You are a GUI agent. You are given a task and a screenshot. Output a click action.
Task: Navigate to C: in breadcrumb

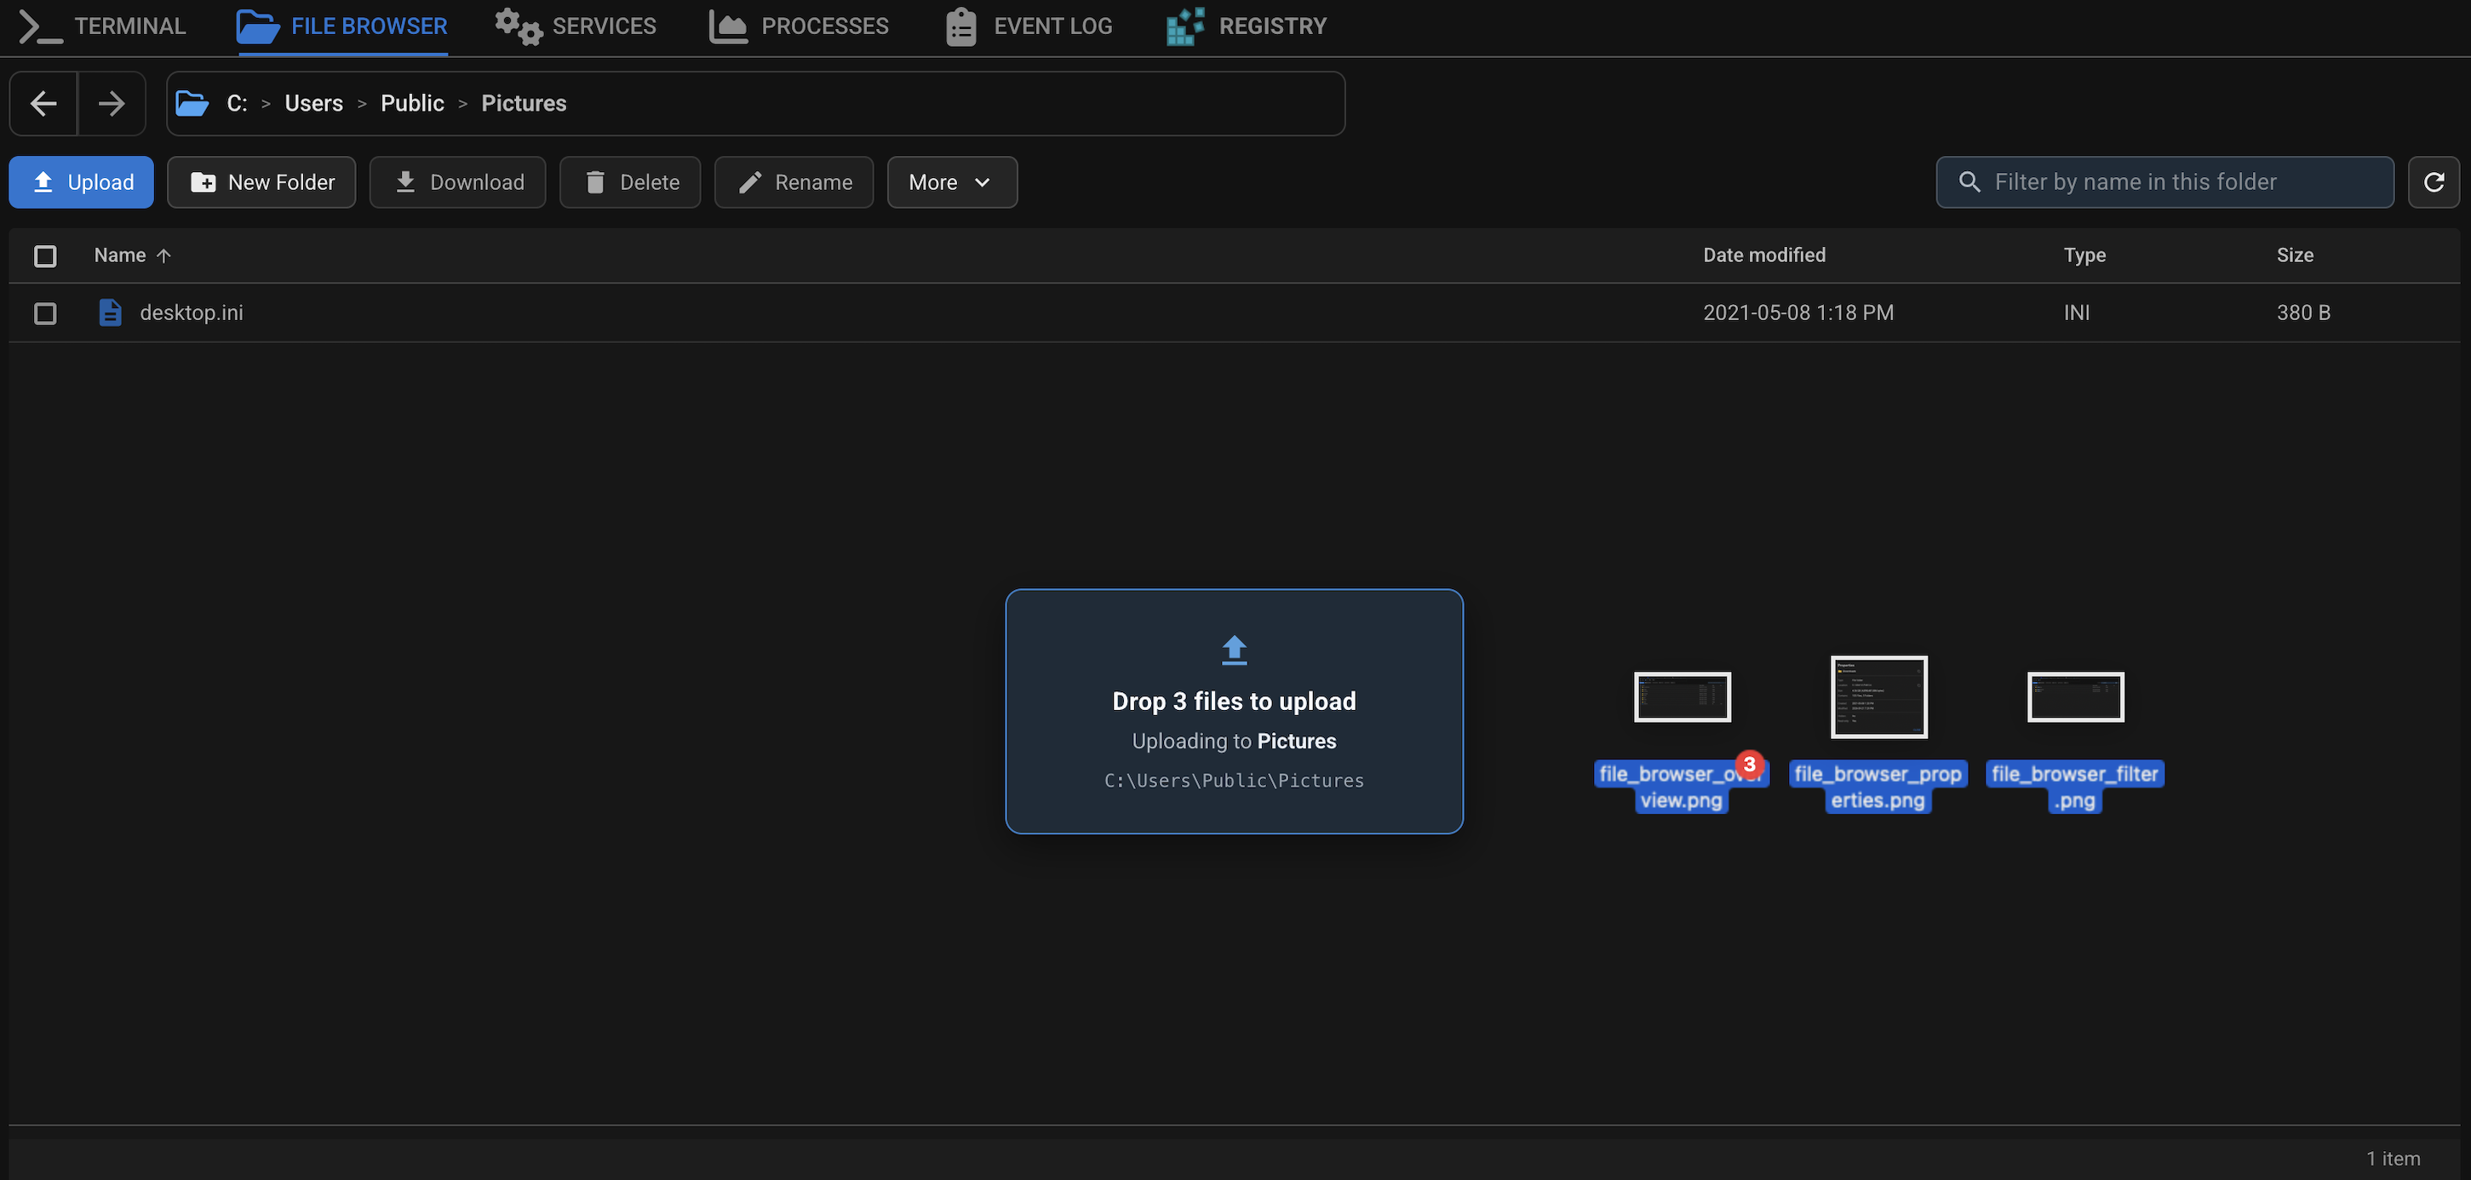point(237,104)
